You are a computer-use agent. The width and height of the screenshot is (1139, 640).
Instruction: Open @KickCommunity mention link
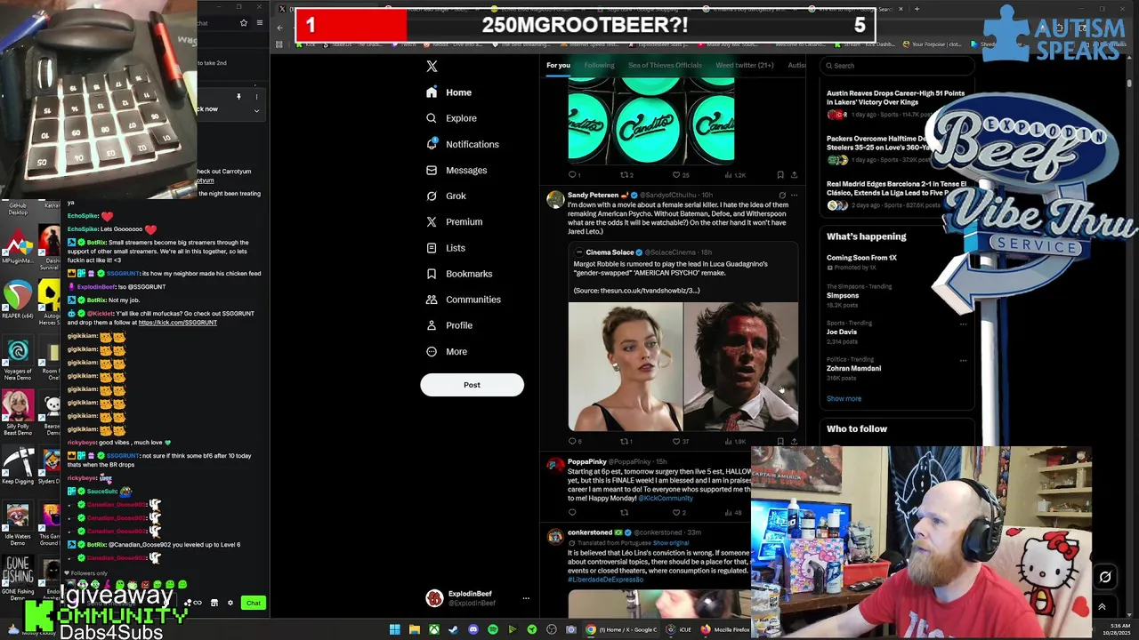click(665, 499)
